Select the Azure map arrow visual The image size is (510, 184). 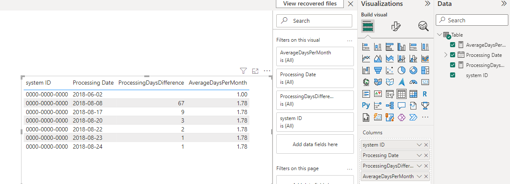click(401, 82)
